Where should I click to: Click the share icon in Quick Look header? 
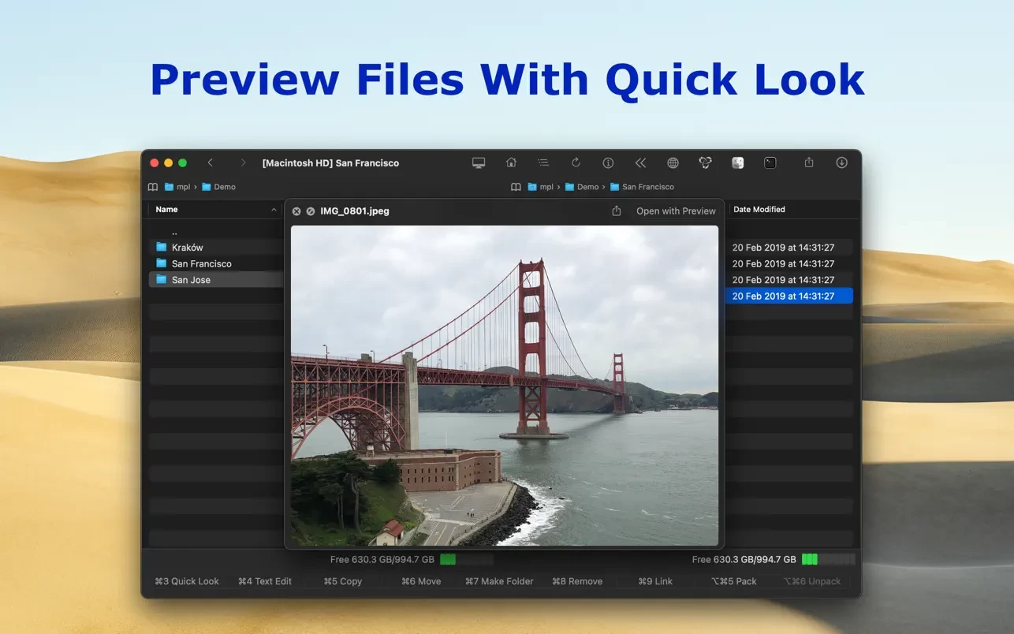point(617,211)
